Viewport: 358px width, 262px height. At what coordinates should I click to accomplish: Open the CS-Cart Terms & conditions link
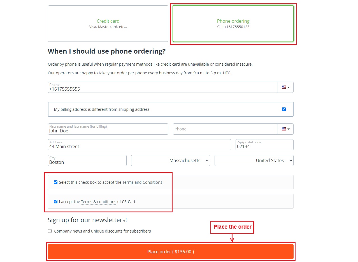click(x=99, y=202)
